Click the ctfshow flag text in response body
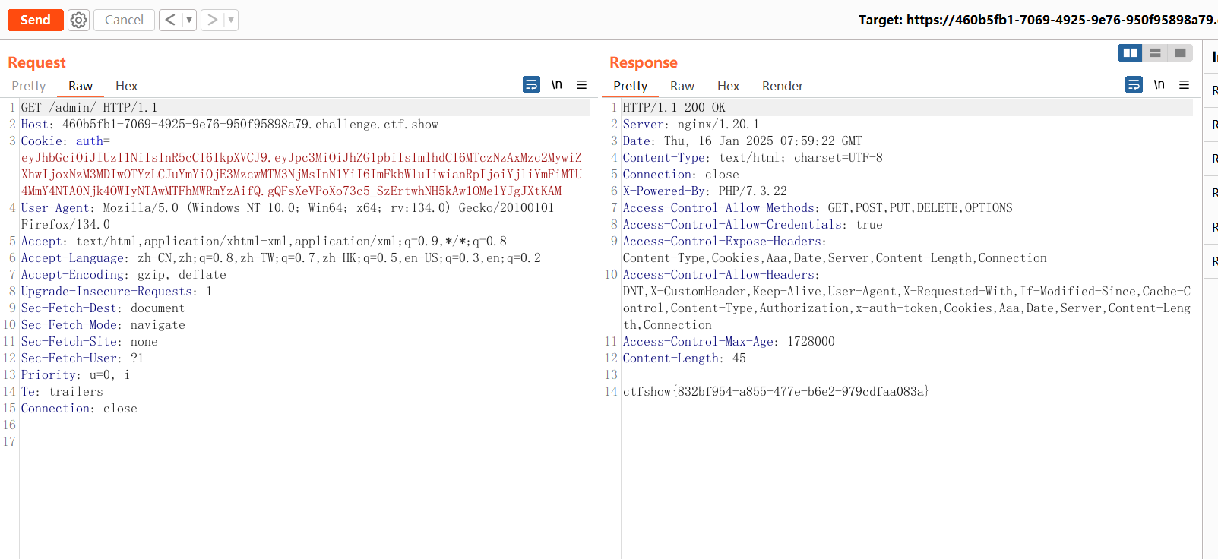 (x=776, y=392)
